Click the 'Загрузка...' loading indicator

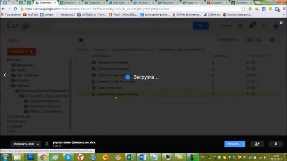142,77
